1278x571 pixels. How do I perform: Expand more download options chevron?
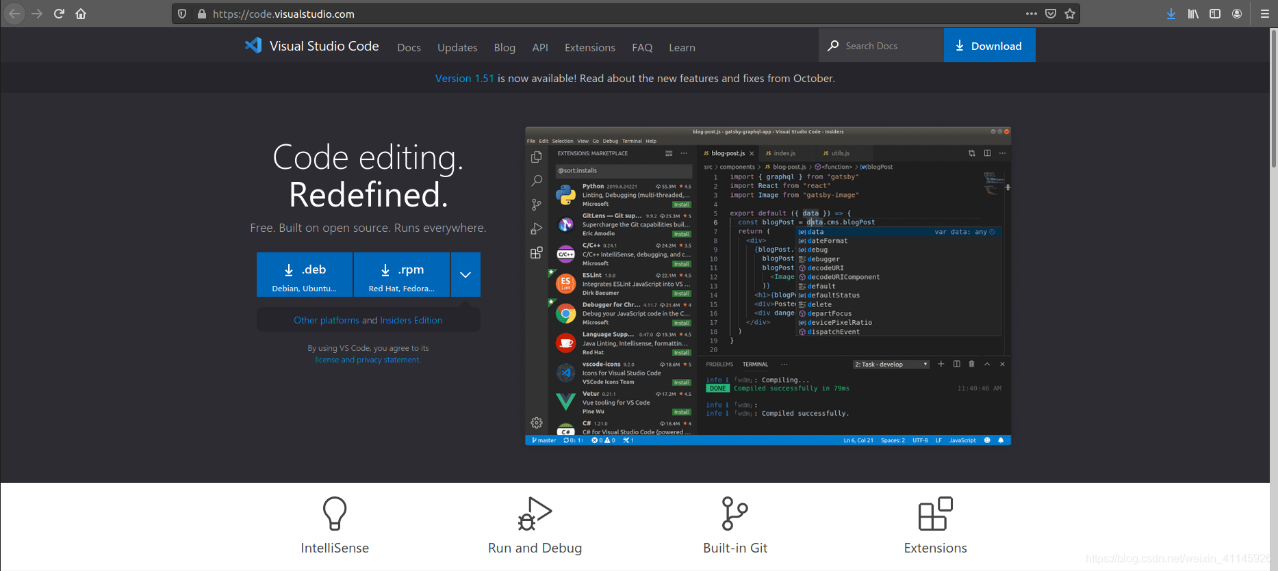465,275
